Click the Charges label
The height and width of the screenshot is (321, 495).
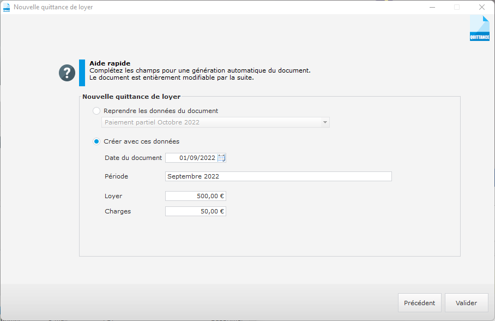(117, 211)
